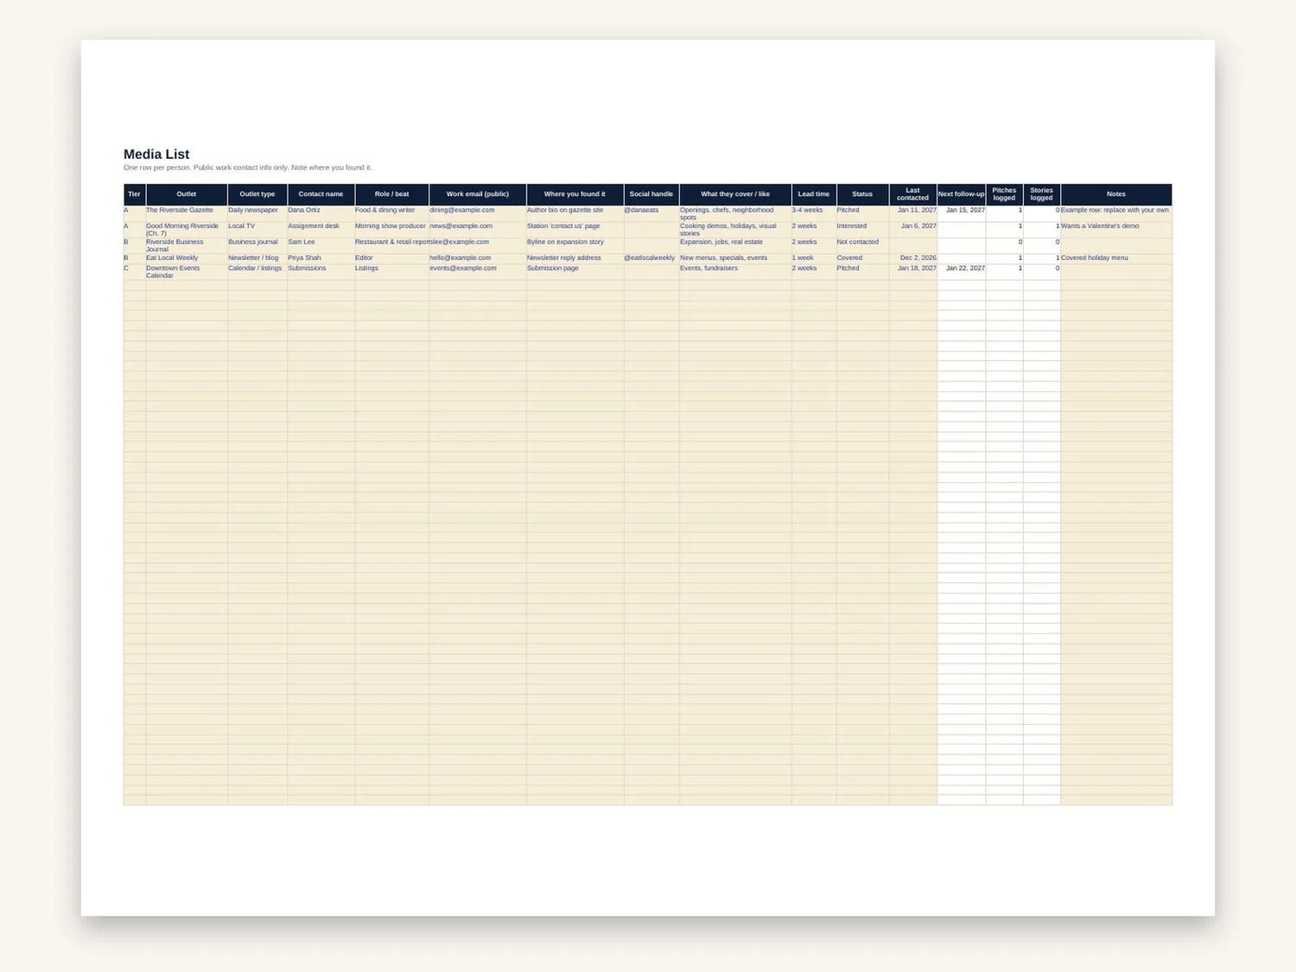Image resolution: width=1296 pixels, height=972 pixels.
Task: Select the 'Priya Shah' contact cell
Action: [321, 258]
